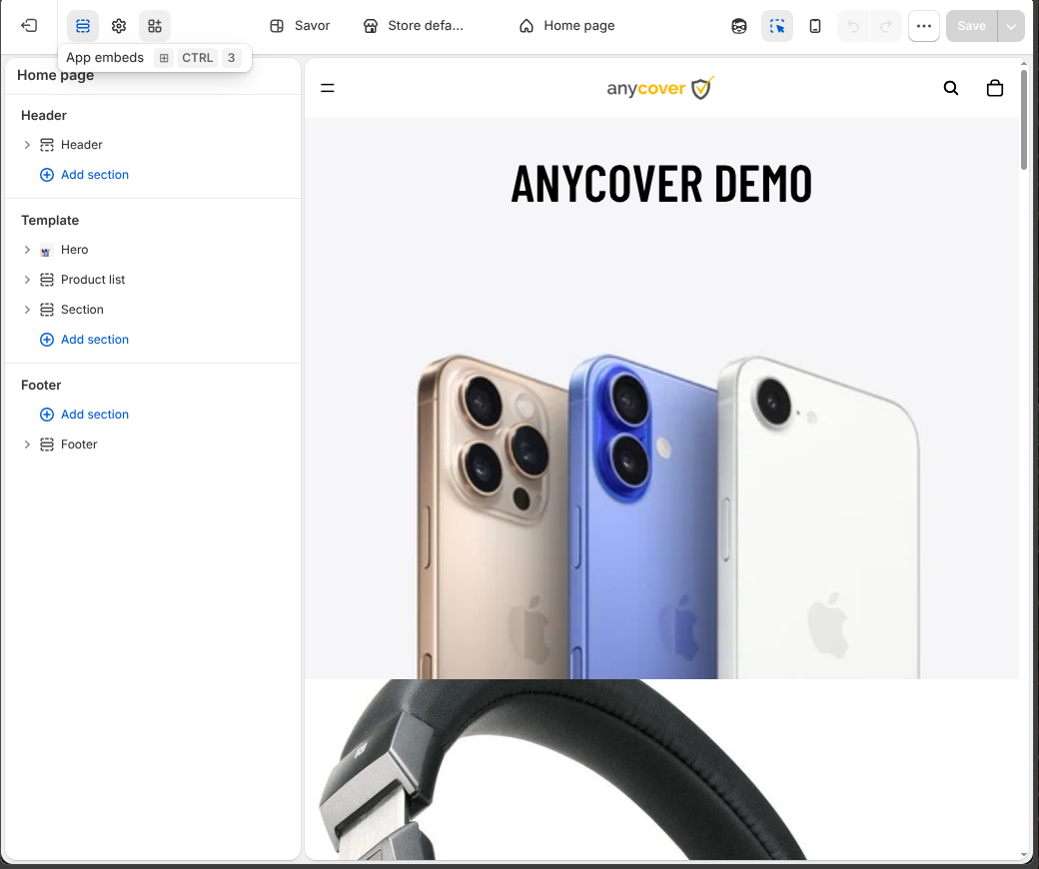The width and height of the screenshot is (1039, 869).
Task: Click the Save button
Action: [x=971, y=26]
